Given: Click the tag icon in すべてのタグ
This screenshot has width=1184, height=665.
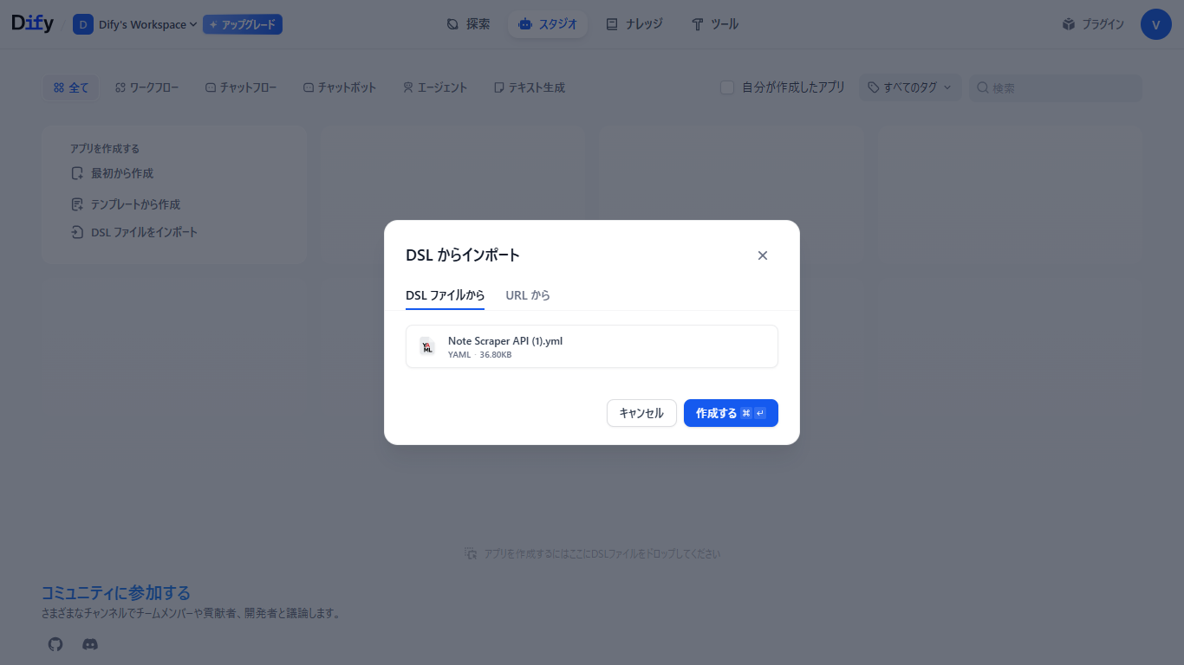Looking at the screenshot, I should tap(874, 87).
